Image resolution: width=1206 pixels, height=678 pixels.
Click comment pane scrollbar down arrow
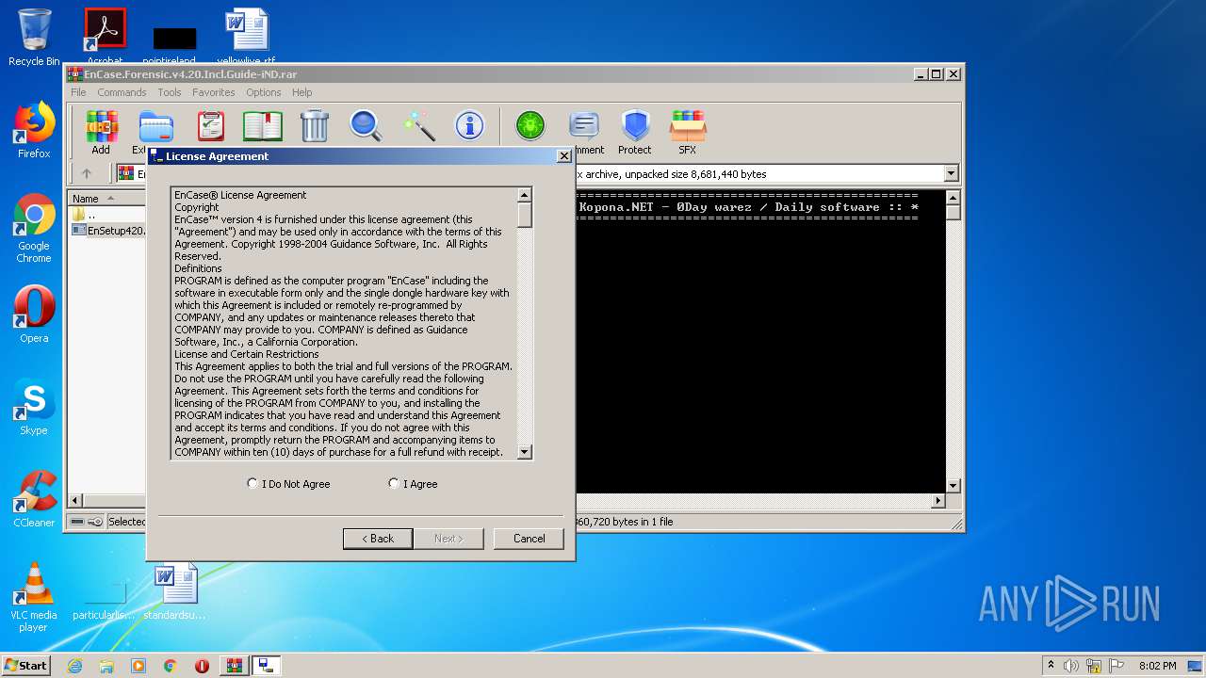[x=953, y=486]
